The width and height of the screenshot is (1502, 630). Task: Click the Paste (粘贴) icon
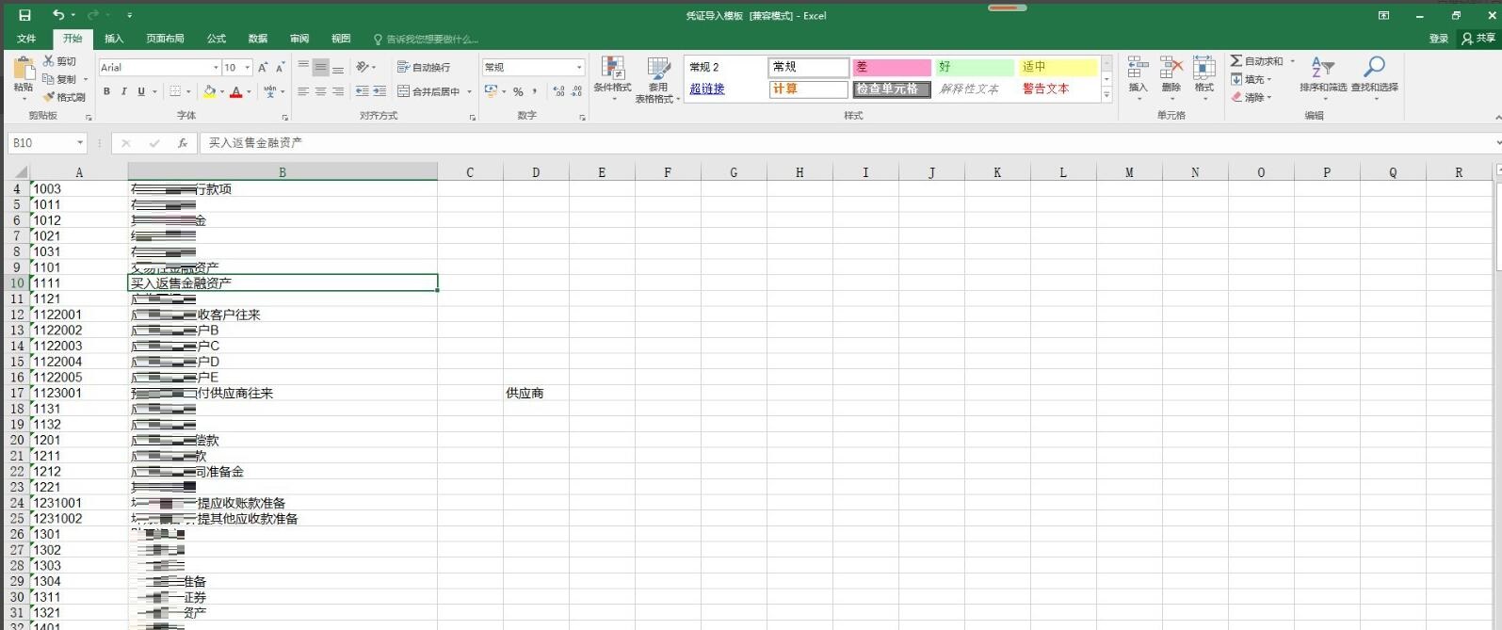click(24, 70)
